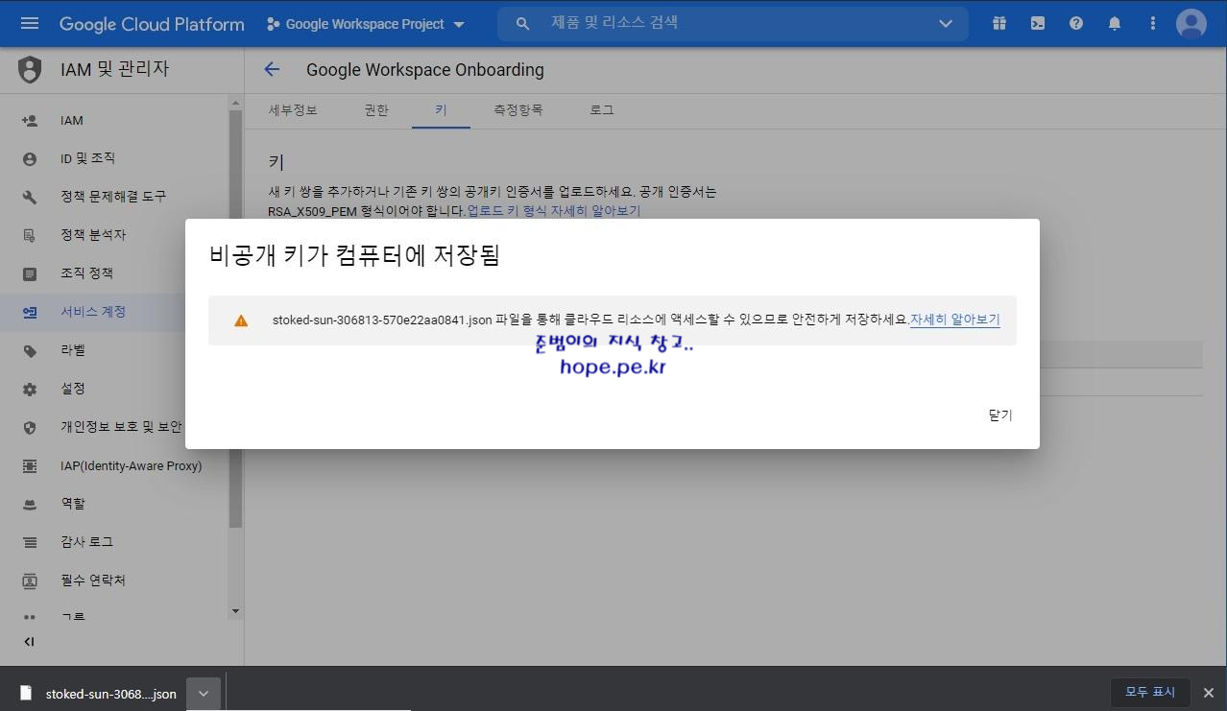The height and width of the screenshot is (711, 1227).
Task: Click the 감사 로그 lines icon
Action: pos(30,542)
